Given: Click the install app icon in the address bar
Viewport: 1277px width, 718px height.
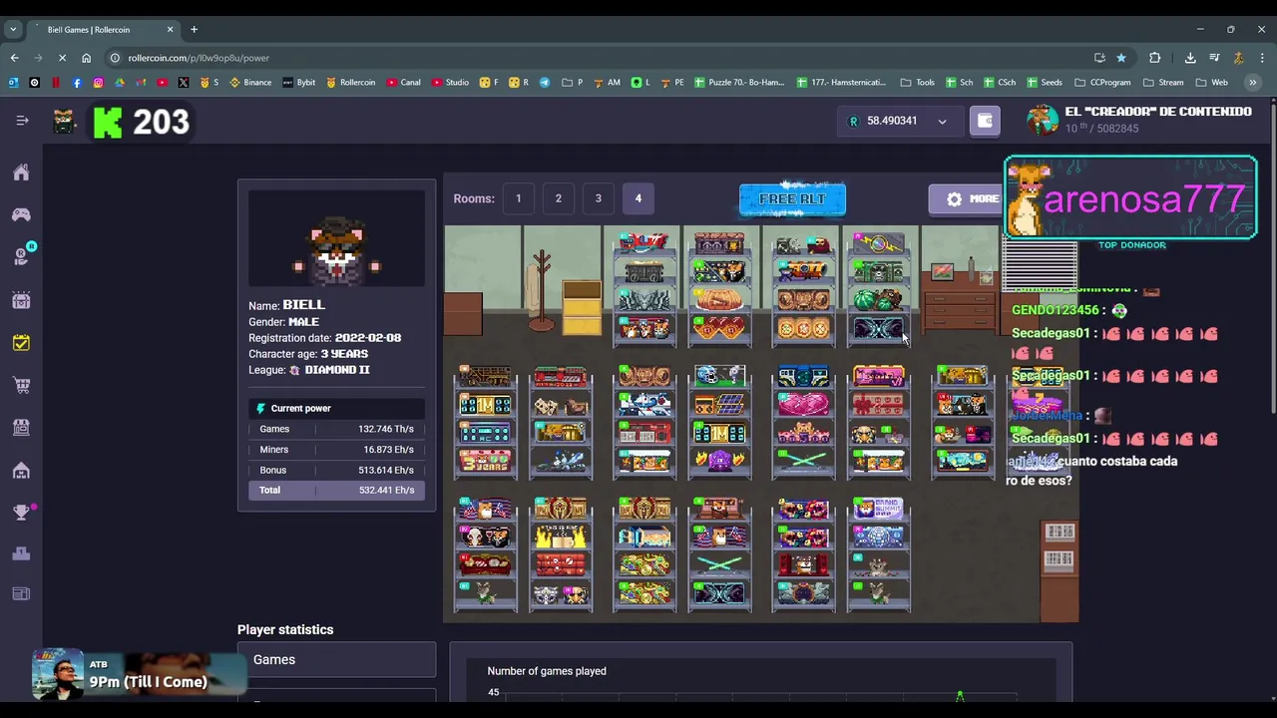Looking at the screenshot, I should pyautogui.click(x=1099, y=58).
